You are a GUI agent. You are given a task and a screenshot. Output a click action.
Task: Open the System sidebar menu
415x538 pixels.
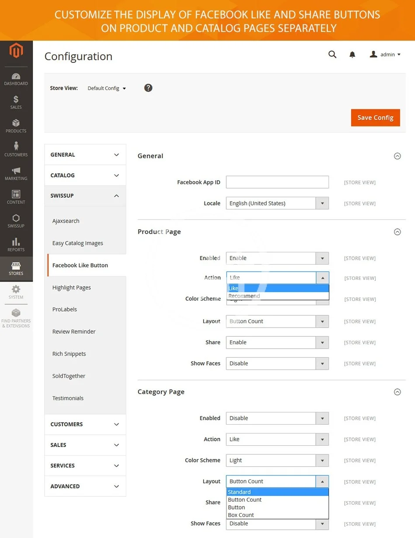[16, 292]
